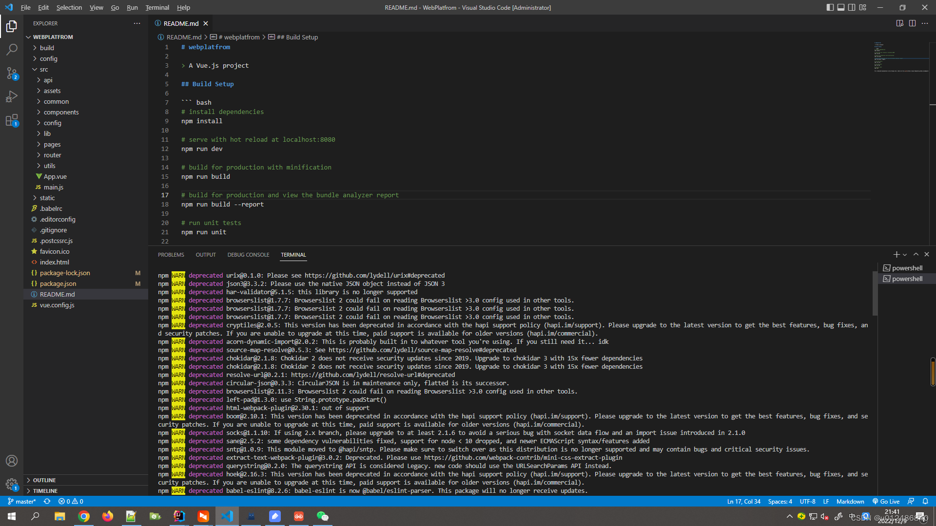Open App.vue file in Explorer

coord(55,176)
